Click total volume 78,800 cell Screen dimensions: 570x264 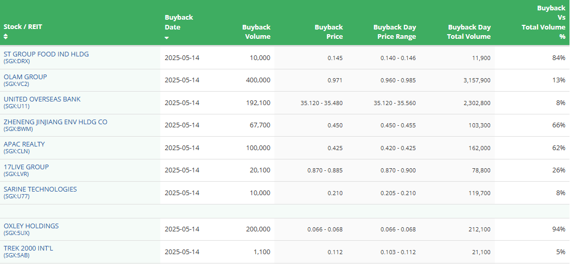coord(482,170)
